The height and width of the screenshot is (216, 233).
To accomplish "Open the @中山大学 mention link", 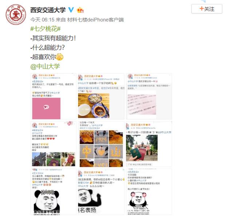I will click(x=45, y=66).
